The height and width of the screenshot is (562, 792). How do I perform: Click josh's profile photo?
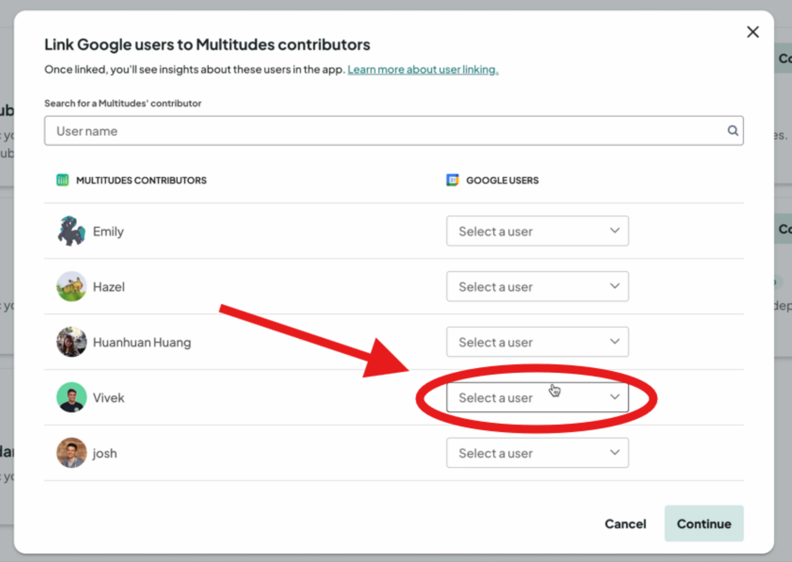(71, 453)
